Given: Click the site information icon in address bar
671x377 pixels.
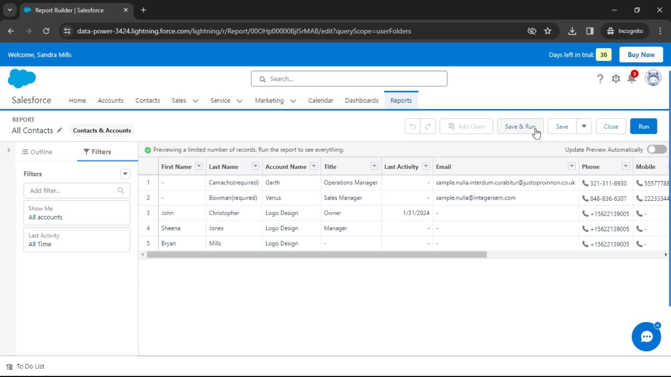Looking at the screenshot, I should pyautogui.click(x=67, y=31).
